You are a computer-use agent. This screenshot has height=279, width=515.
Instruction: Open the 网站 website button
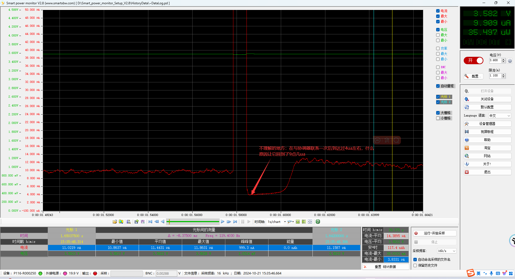pyautogui.click(x=487, y=156)
